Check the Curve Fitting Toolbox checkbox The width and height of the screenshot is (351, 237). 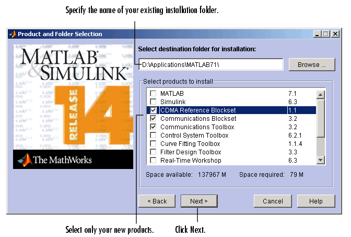coord(153,143)
